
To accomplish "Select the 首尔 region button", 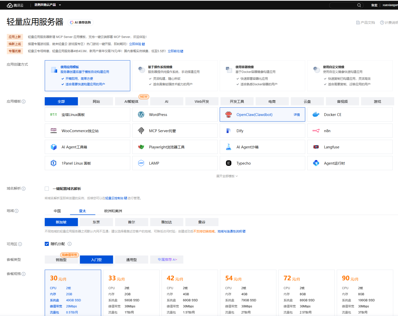I will pyautogui.click(x=131, y=222).
